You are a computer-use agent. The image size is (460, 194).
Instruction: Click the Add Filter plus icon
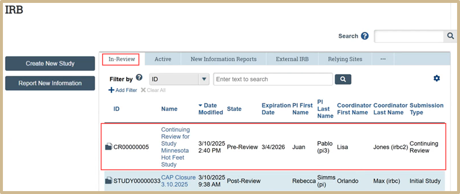(112, 90)
